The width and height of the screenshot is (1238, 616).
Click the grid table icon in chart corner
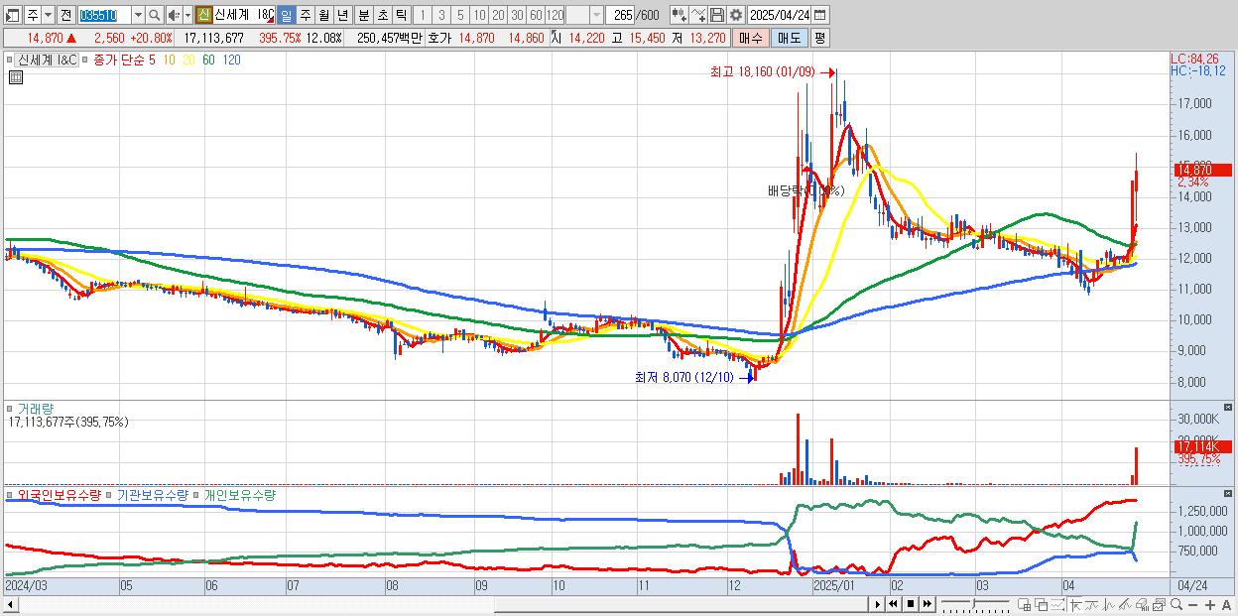[15, 77]
